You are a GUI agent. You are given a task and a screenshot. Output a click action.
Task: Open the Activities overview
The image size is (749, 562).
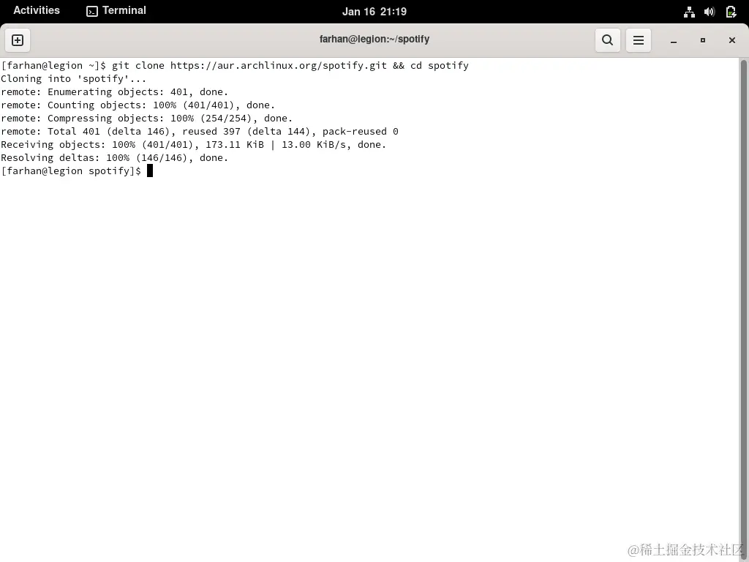click(37, 10)
